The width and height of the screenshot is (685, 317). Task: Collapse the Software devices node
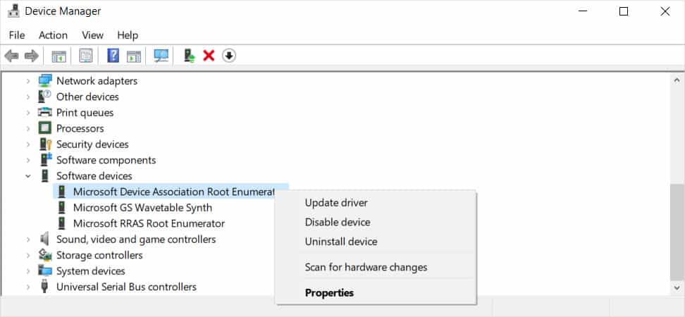click(28, 176)
